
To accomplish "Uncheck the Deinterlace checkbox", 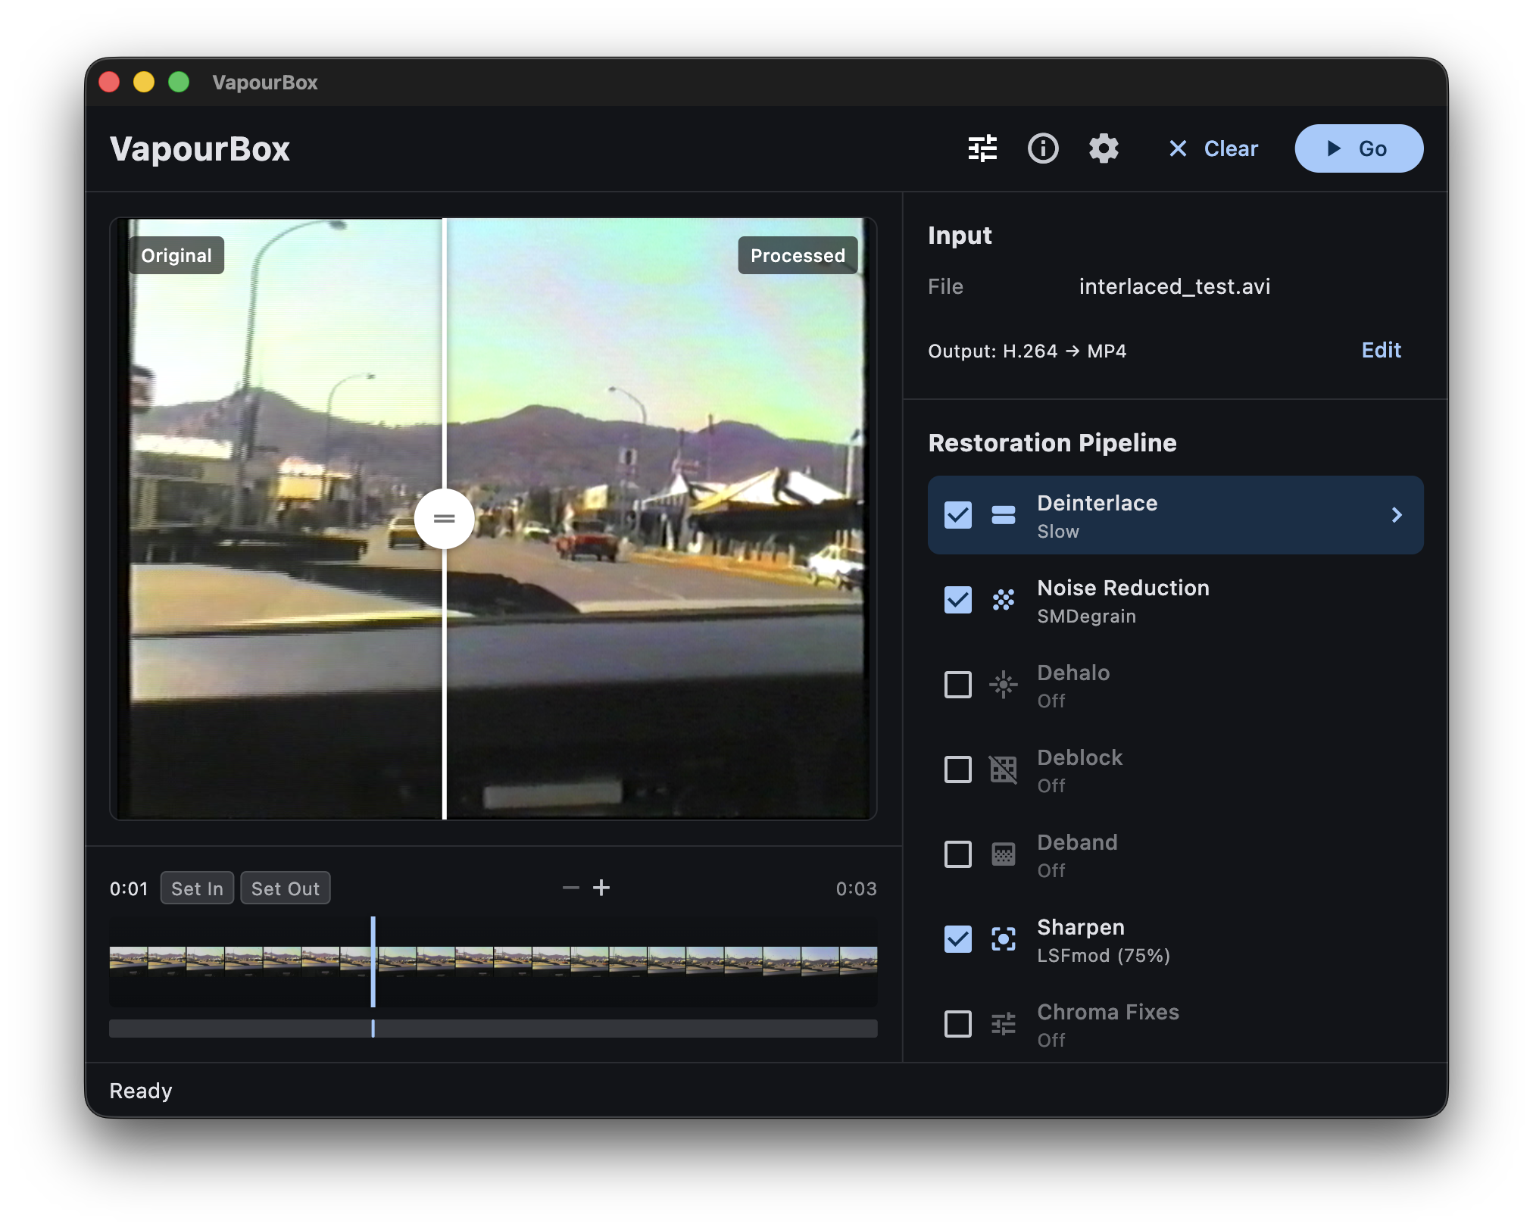I will click(958, 515).
